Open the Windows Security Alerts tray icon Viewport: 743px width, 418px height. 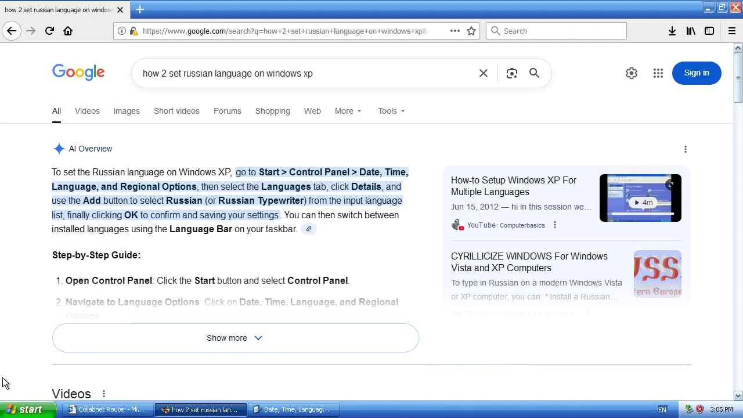pyautogui.click(x=699, y=409)
